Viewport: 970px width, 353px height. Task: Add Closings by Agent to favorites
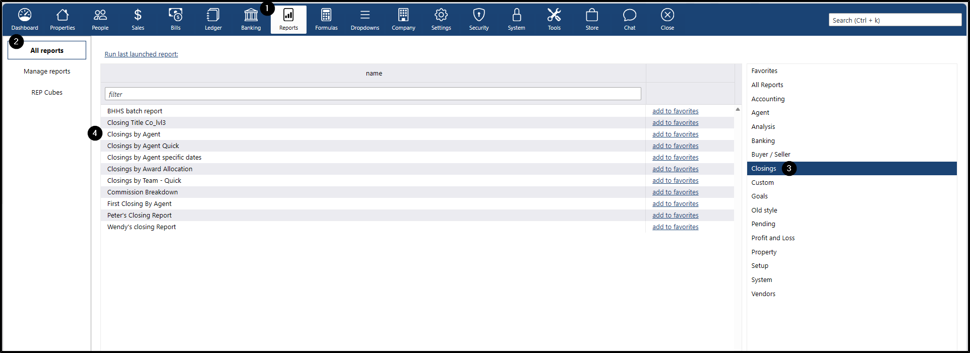click(x=675, y=134)
